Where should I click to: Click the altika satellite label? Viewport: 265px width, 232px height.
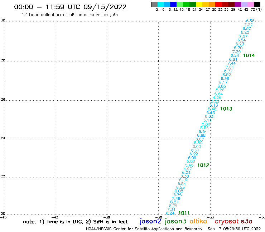(x=198, y=221)
